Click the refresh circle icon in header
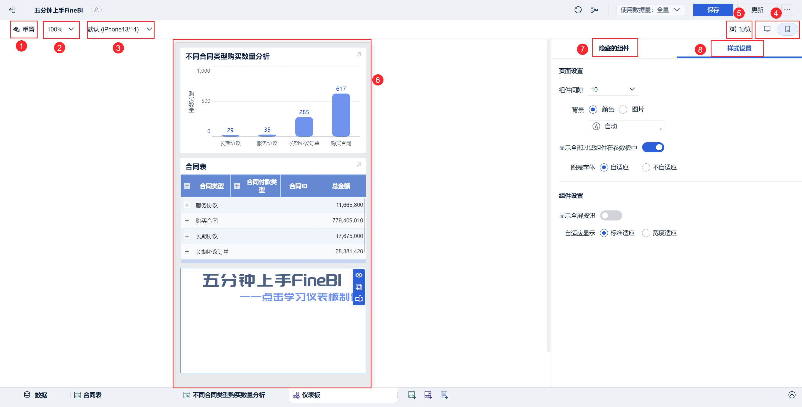Viewport: 802px width, 407px height. pos(578,10)
